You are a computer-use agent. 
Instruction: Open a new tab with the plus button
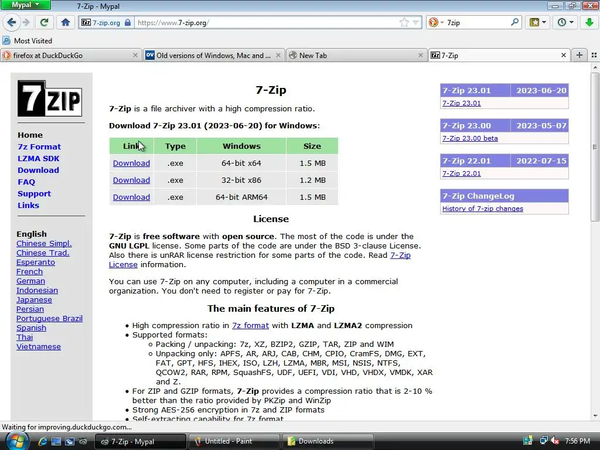(579, 55)
